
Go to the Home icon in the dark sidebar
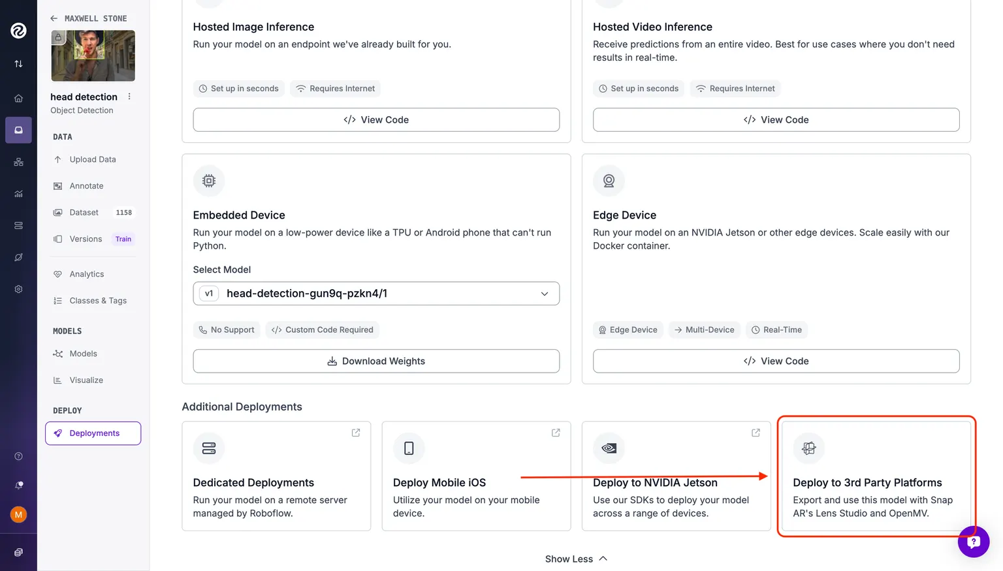pos(18,99)
